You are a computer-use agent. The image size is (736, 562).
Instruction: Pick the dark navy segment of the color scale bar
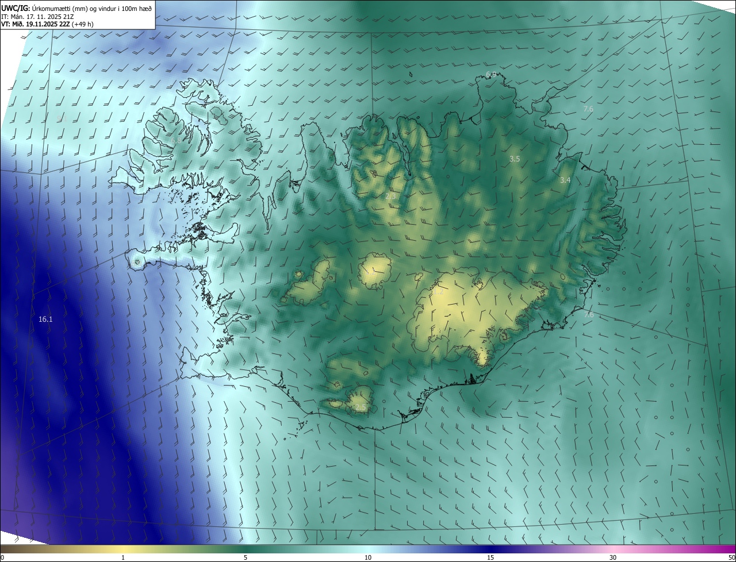click(490, 549)
